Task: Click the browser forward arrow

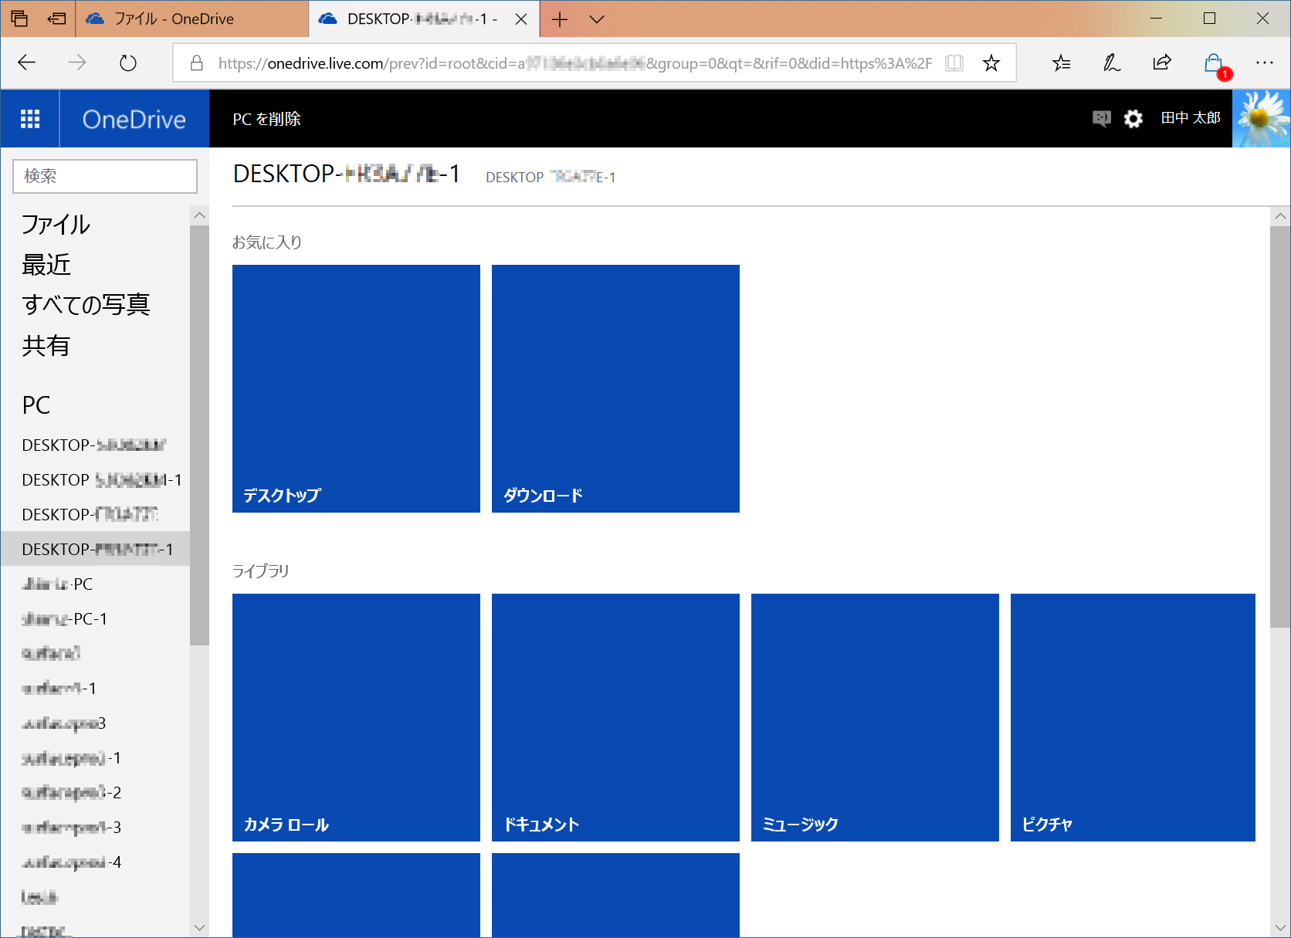Action: pyautogui.click(x=77, y=63)
